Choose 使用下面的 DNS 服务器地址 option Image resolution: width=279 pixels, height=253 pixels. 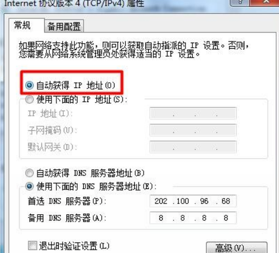coord(30,186)
